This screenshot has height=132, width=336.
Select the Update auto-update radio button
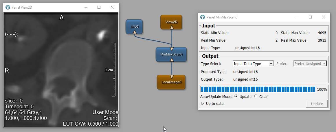236,96
